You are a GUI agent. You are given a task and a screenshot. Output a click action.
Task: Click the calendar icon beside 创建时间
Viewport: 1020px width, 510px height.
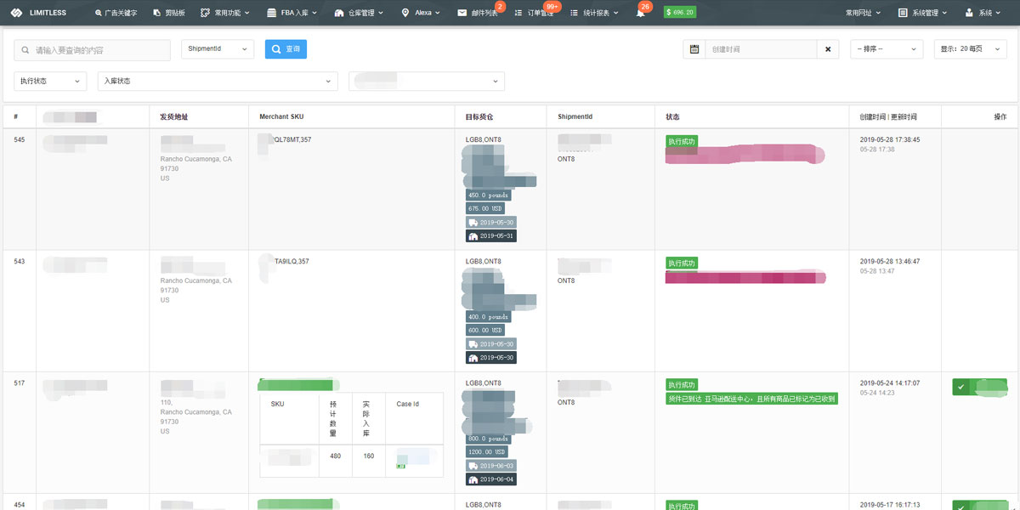(694, 49)
